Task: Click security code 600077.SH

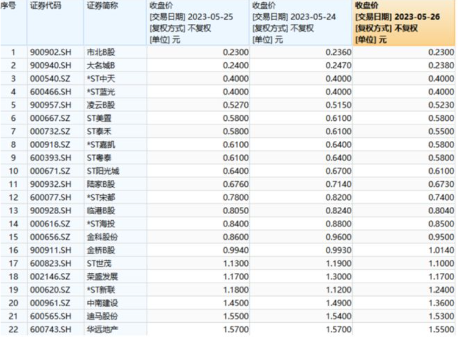Action: pos(50,197)
